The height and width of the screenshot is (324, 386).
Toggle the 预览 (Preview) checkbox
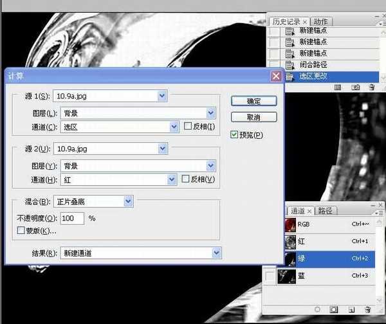point(235,135)
